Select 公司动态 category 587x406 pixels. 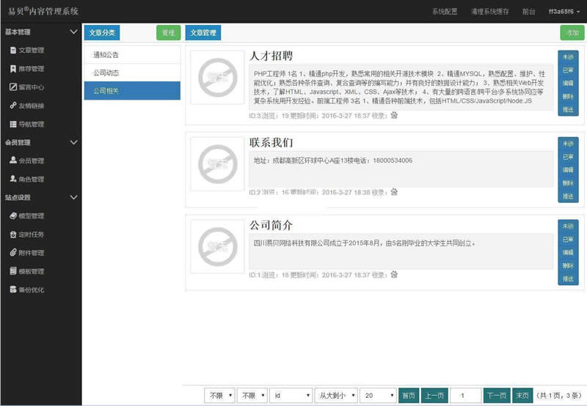tap(132, 73)
